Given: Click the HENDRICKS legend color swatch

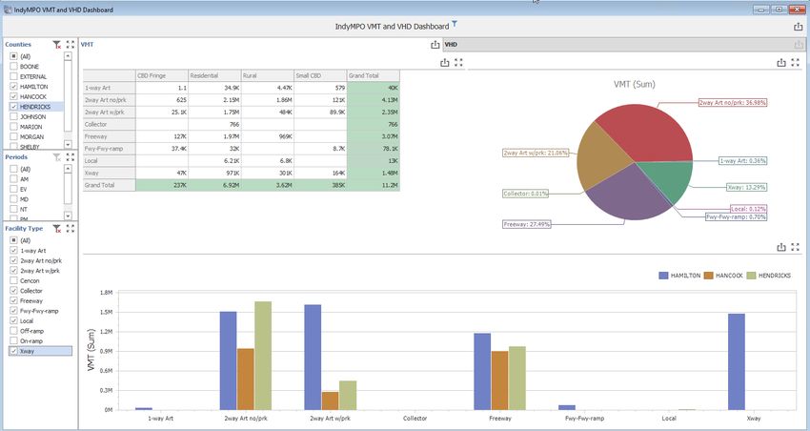Looking at the screenshot, I should (x=751, y=276).
